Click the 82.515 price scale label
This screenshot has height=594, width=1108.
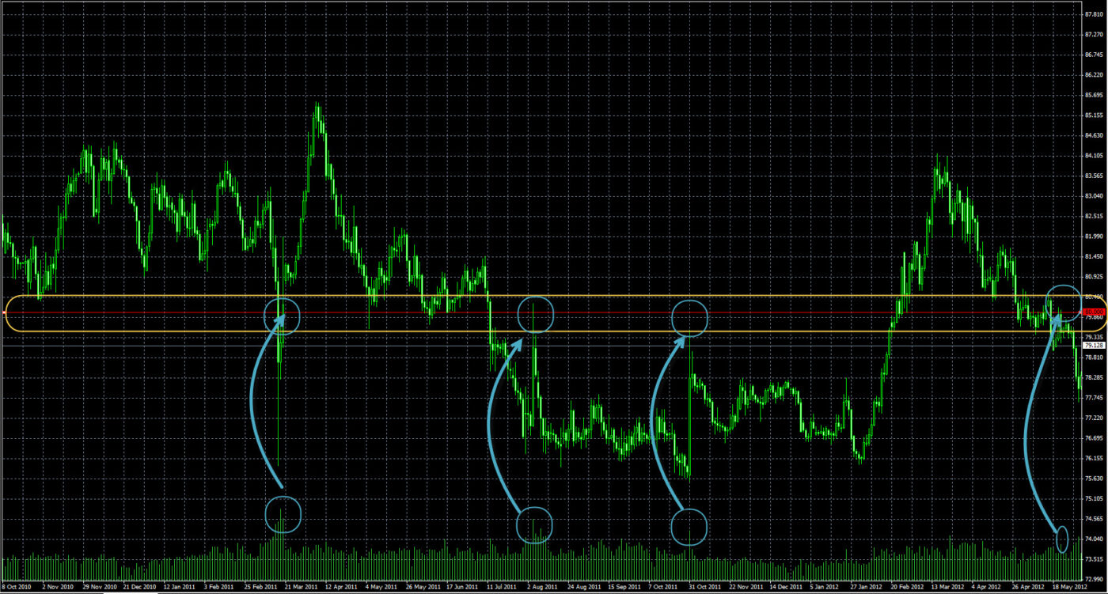[x=1094, y=216]
